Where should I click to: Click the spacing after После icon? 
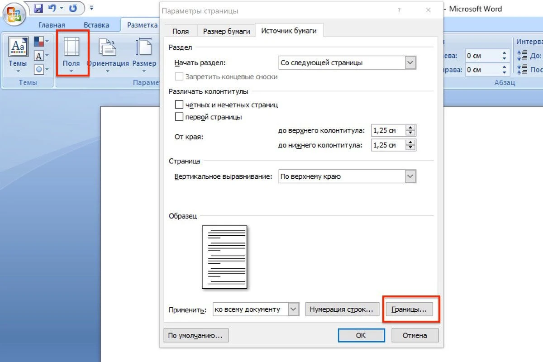[522, 69]
